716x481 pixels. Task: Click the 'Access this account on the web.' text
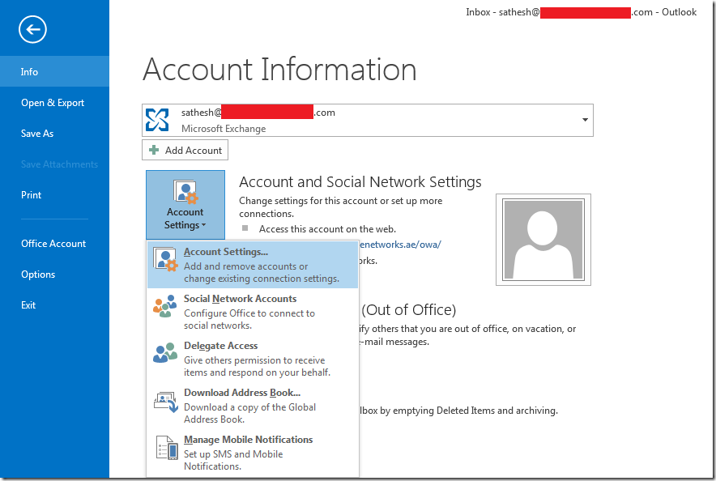pyautogui.click(x=327, y=229)
